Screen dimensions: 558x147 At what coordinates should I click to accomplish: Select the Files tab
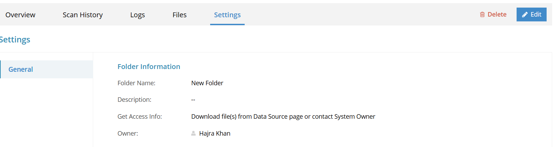(x=179, y=15)
